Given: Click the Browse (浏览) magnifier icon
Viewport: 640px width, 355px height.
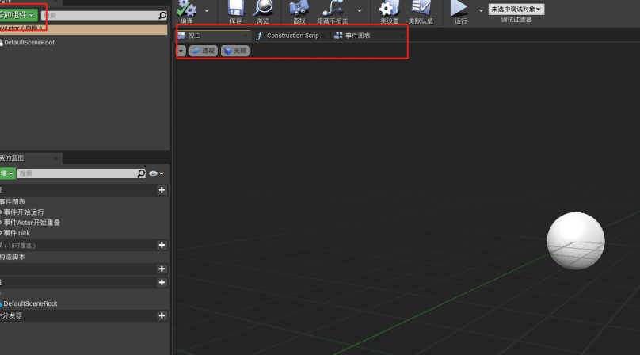Looking at the screenshot, I should tap(262, 10).
